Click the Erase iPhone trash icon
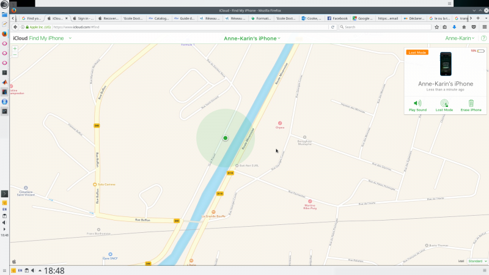 tap(471, 103)
